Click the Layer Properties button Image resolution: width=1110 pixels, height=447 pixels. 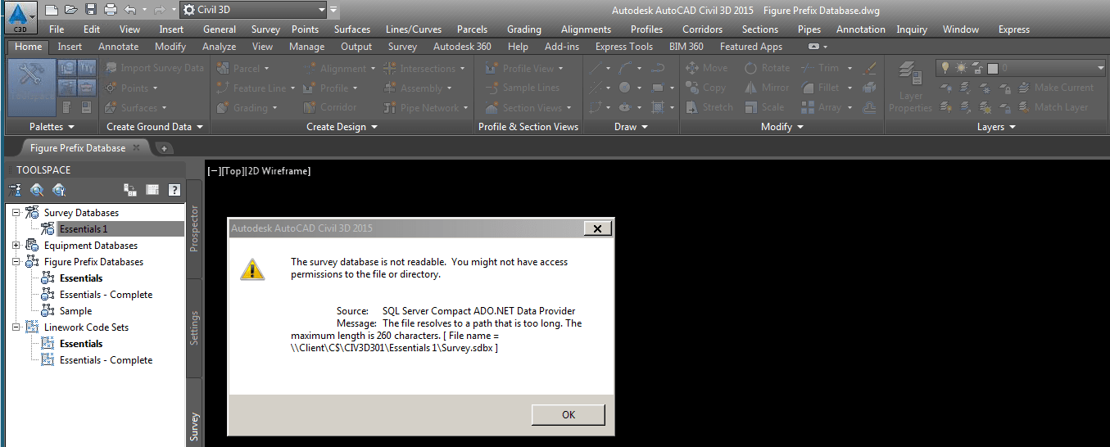tap(910, 88)
